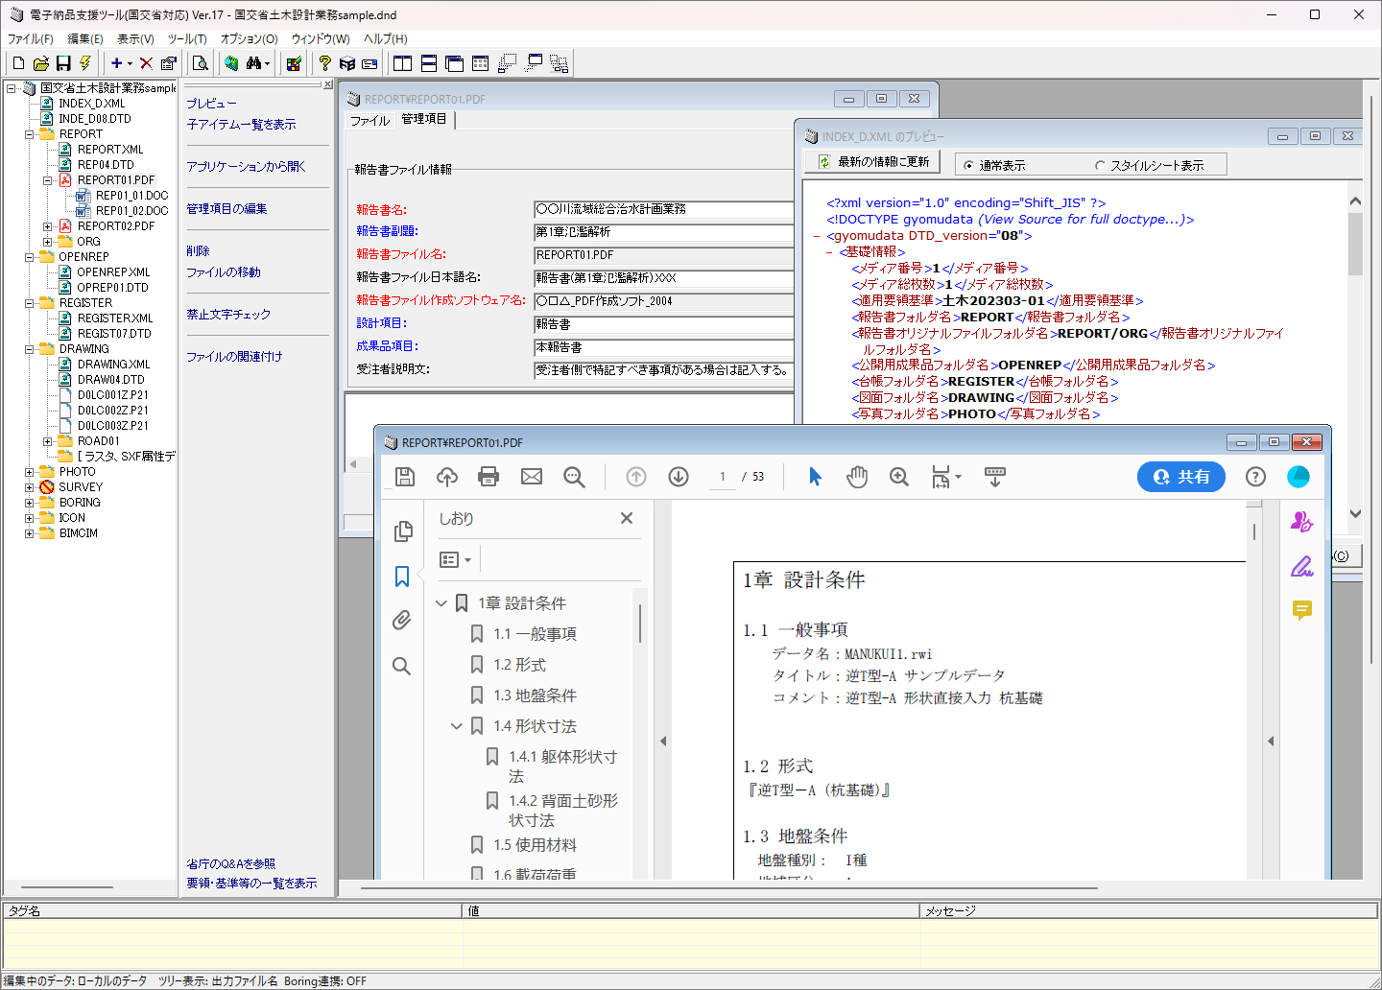Click the PDF bookmarks sidebar icon
The height and width of the screenshot is (990, 1382).
[x=402, y=576]
